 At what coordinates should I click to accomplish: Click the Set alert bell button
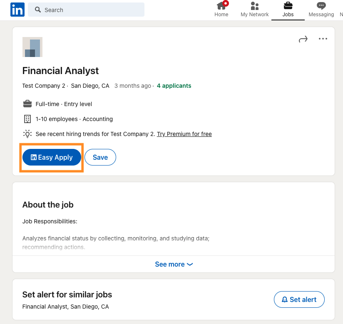(x=299, y=299)
